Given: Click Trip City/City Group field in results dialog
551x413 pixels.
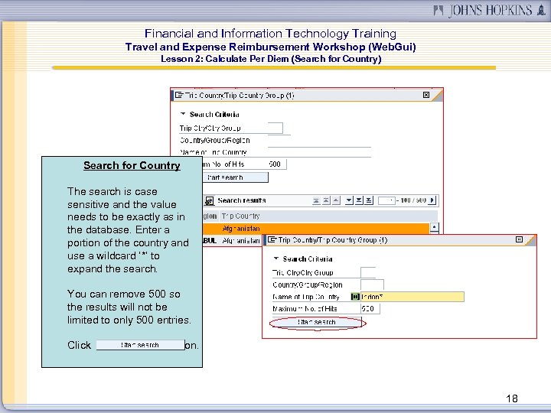Looking at the screenshot, I should click(x=275, y=128).
